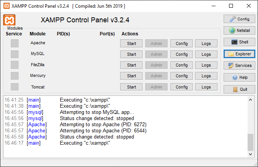Click the XAMPP logo in title bar

[7, 6]
